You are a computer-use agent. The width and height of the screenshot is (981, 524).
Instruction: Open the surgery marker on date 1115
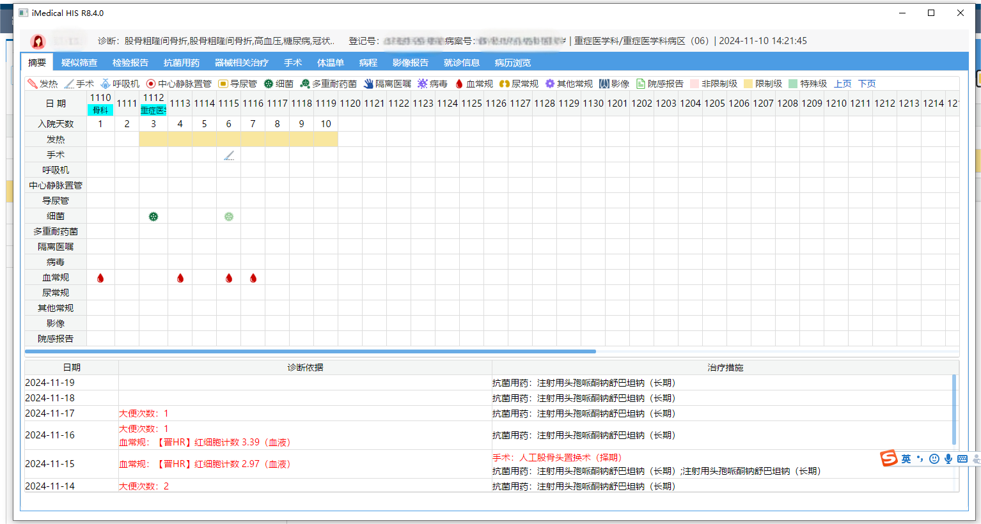click(x=229, y=155)
